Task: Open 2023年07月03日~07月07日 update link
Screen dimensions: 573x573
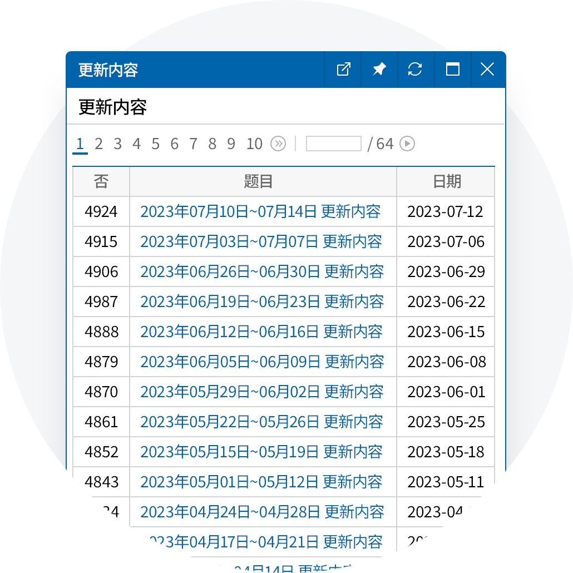Action: coord(261,242)
